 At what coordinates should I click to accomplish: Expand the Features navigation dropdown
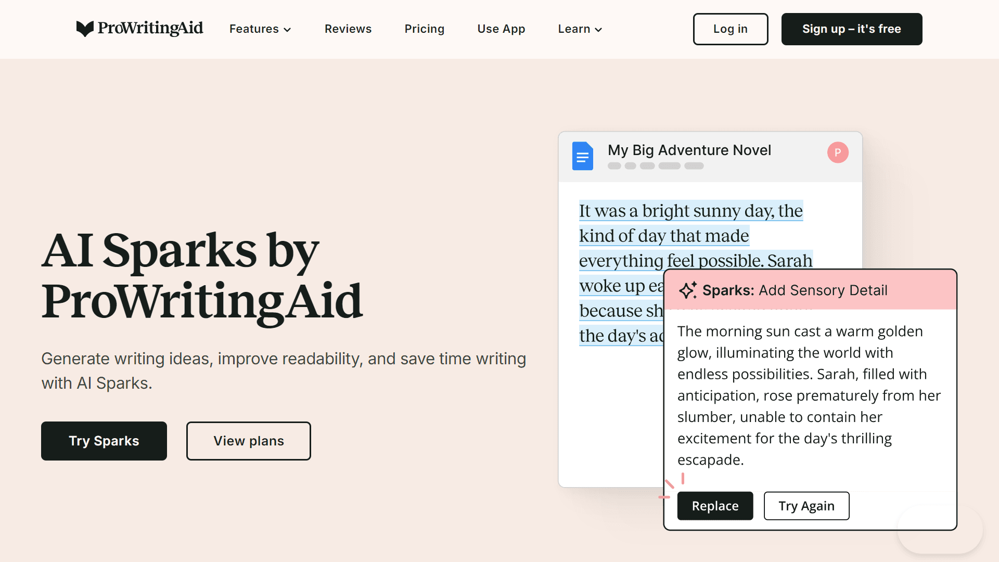coord(260,29)
